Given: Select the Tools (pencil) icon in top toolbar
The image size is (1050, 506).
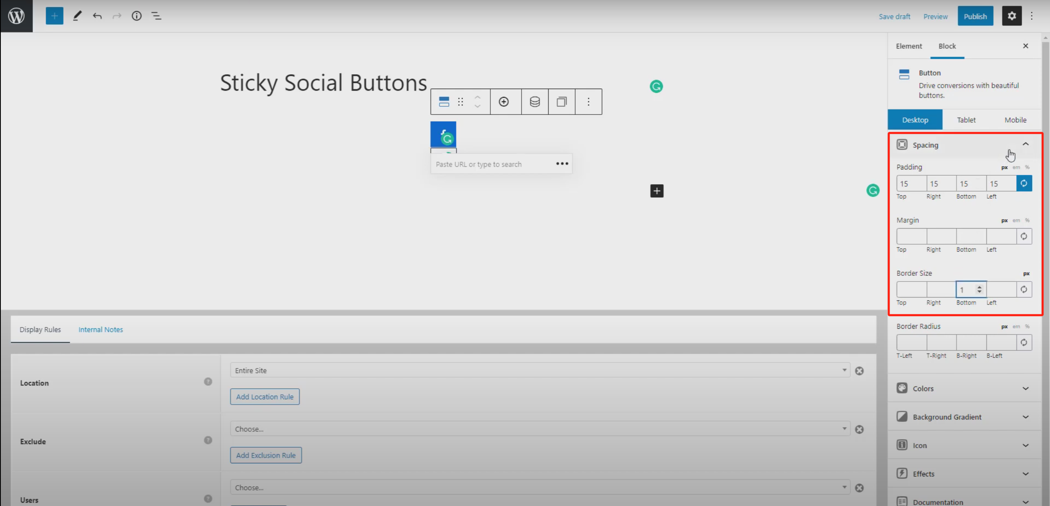Looking at the screenshot, I should (77, 16).
